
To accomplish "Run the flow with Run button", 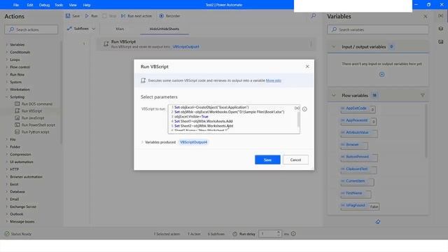I will (x=92, y=16).
